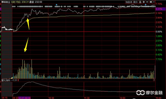Screen dimensions: 166x99
Task: Click the yellow triangle at volume start
Action: tap(12, 78)
